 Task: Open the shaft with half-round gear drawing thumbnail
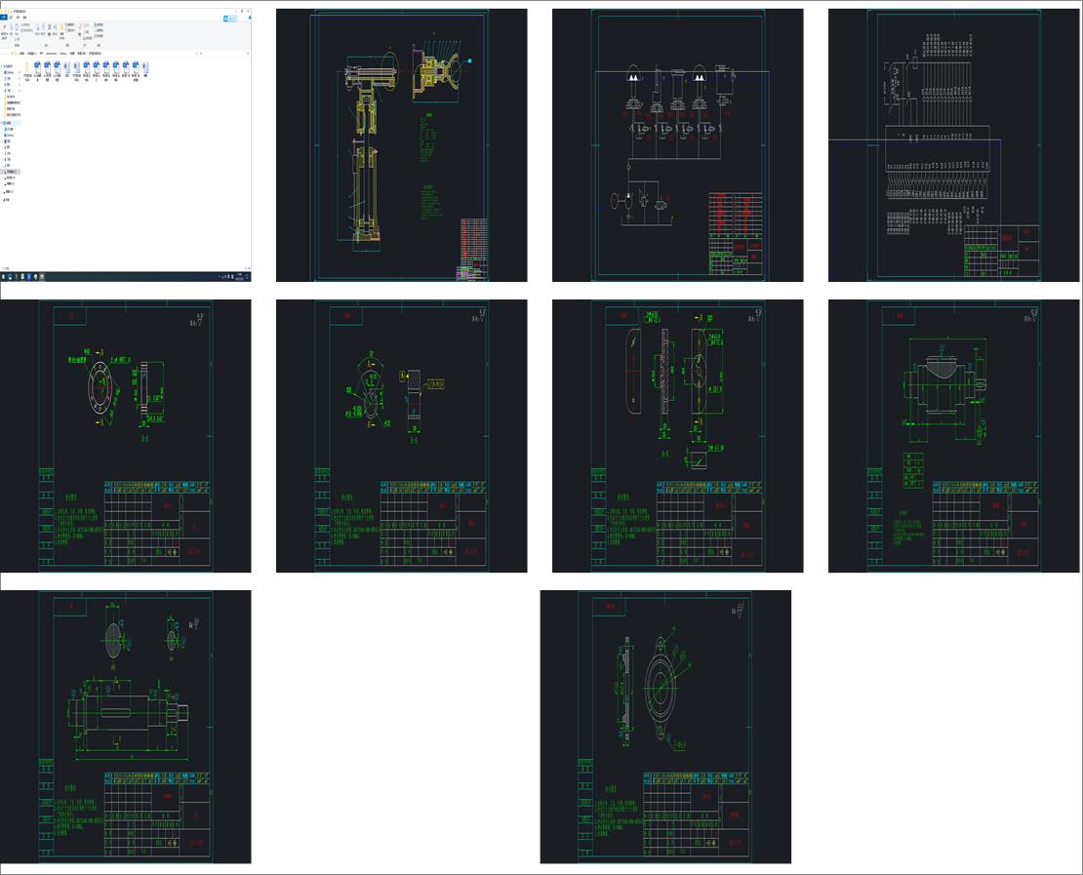pyautogui.click(x=954, y=436)
